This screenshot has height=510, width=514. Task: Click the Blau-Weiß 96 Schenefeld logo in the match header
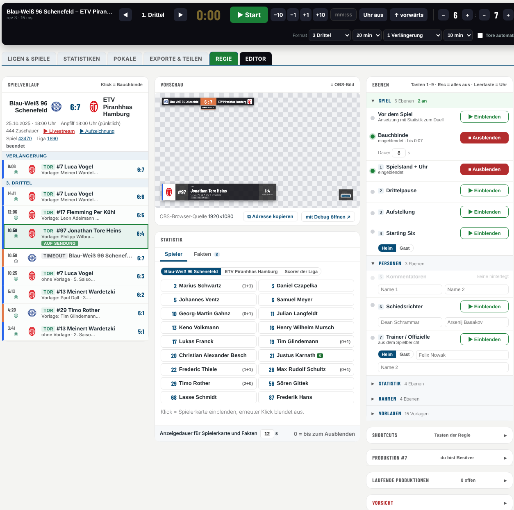click(56, 107)
